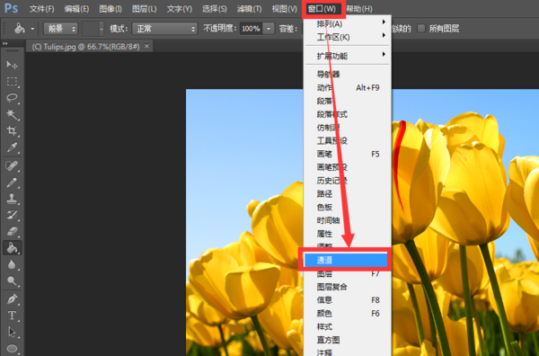Close the 窗口(W) menu
The width and height of the screenshot is (539, 356).
(323, 9)
